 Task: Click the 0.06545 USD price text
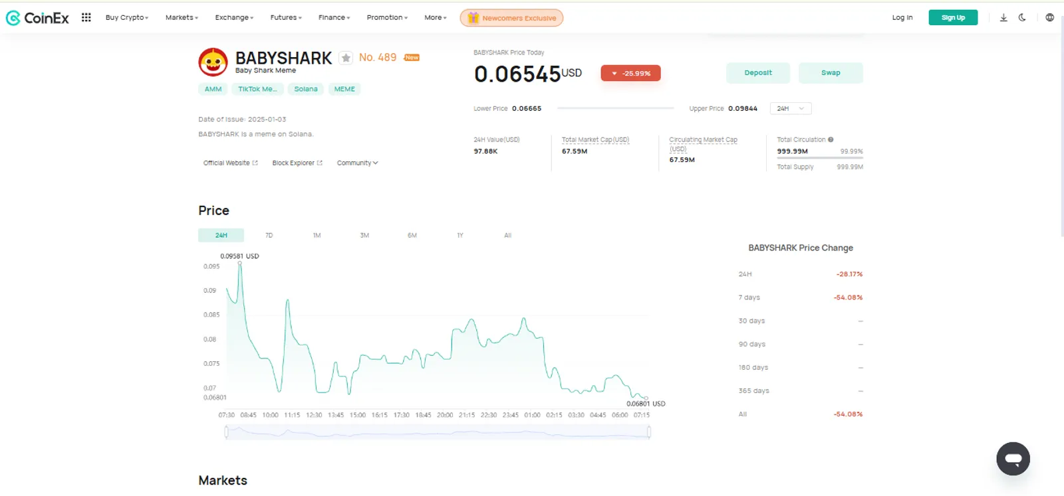point(528,74)
